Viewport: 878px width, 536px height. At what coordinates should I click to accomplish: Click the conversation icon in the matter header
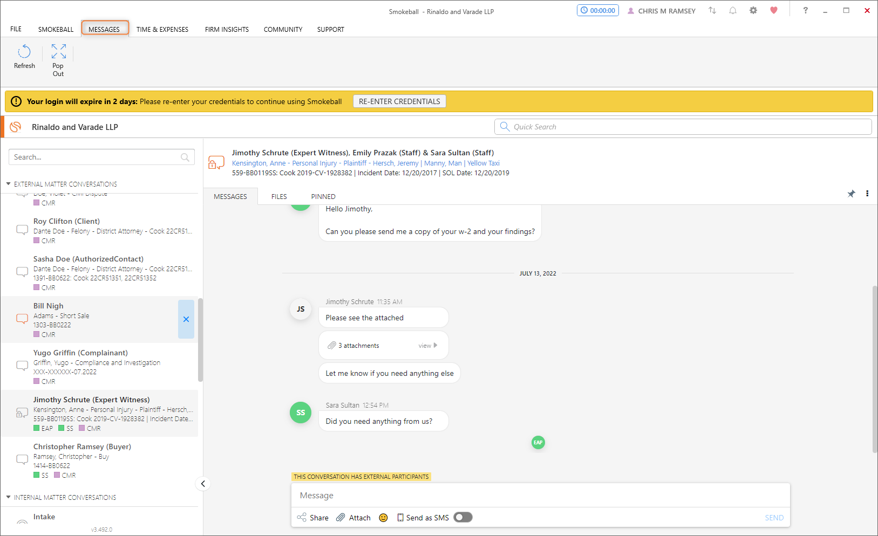(x=216, y=163)
